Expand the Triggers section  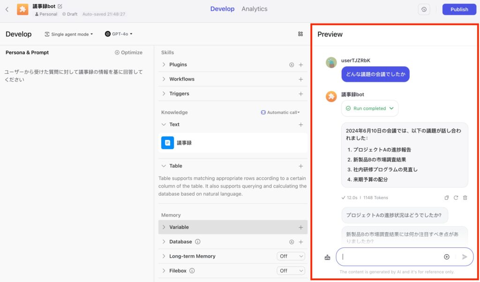pyautogui.click(x=164, y=93)
